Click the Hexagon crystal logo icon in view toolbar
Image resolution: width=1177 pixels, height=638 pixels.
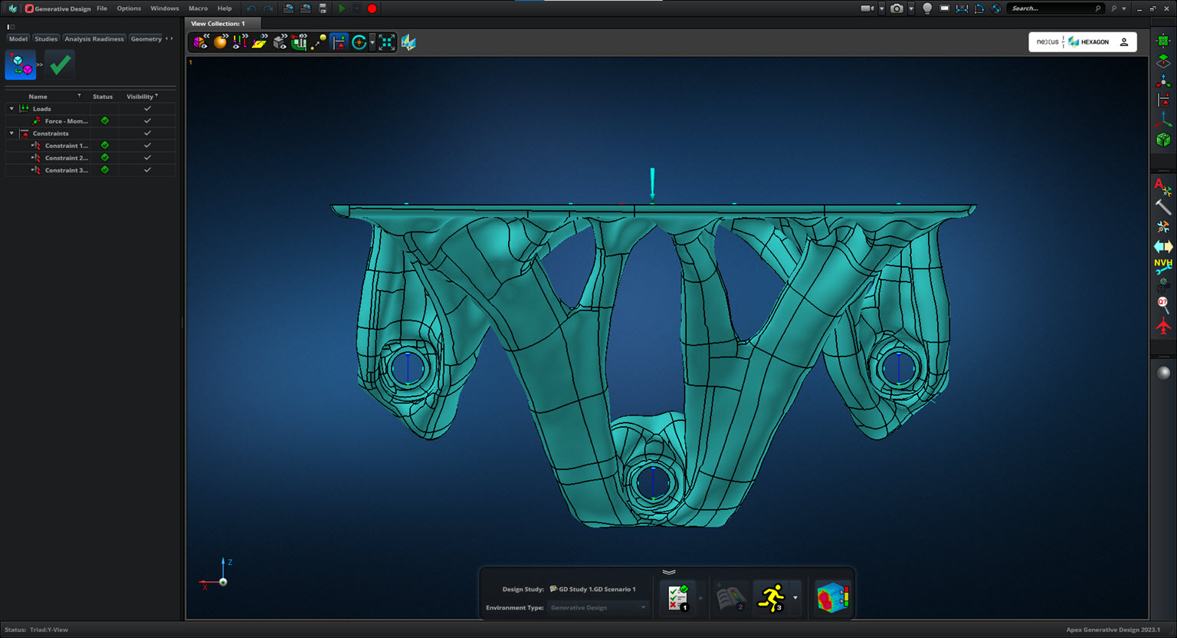coord(408,42)
